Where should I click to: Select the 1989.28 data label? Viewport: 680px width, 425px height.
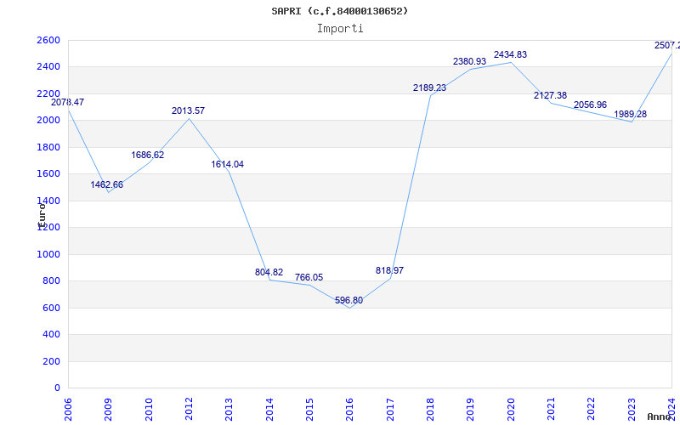[x=630, y=114]
